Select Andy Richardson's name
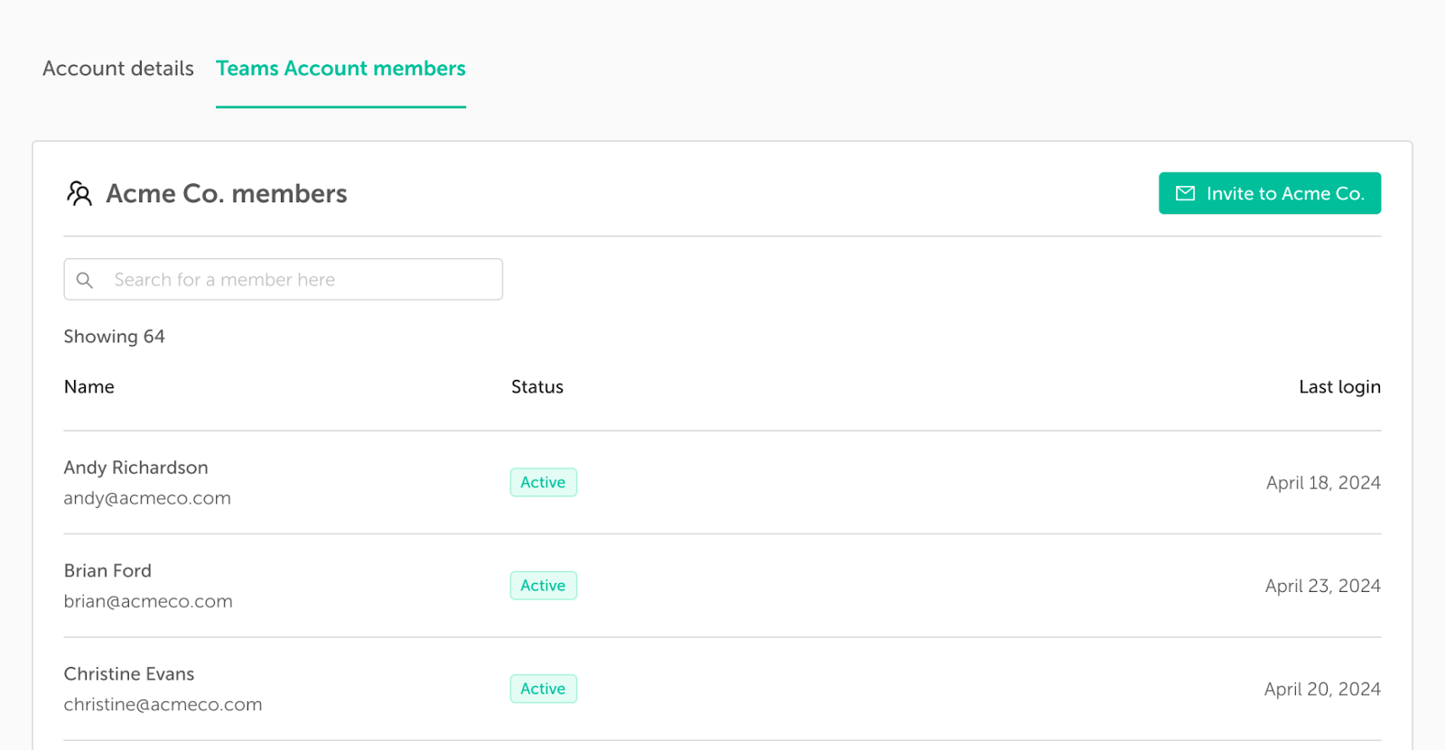The image size is (1445, 750). coord(136,468)
